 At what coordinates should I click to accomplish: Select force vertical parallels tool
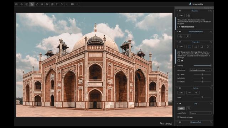[189, 47]
